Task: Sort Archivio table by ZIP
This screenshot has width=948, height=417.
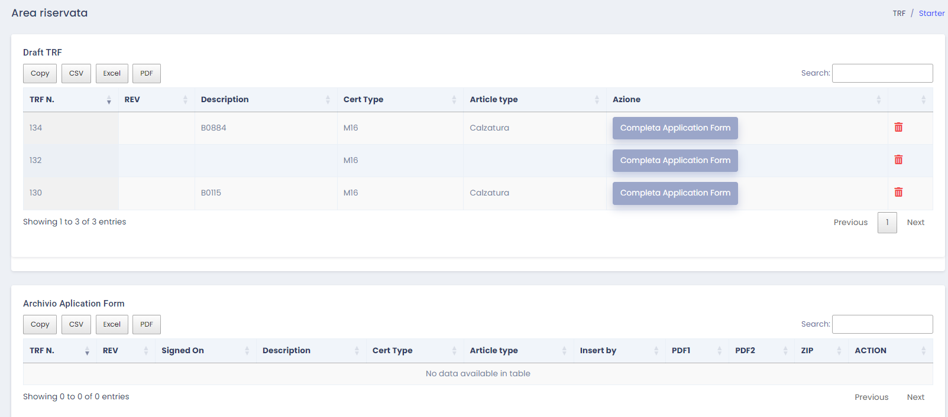Action: point(821,351)
